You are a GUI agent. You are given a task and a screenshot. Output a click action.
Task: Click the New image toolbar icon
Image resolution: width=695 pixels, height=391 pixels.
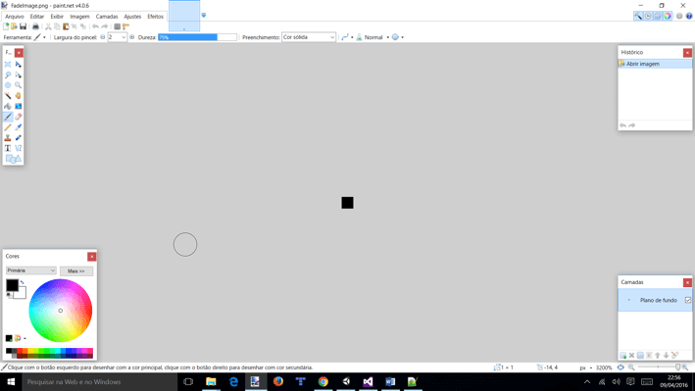coord(6,26)
